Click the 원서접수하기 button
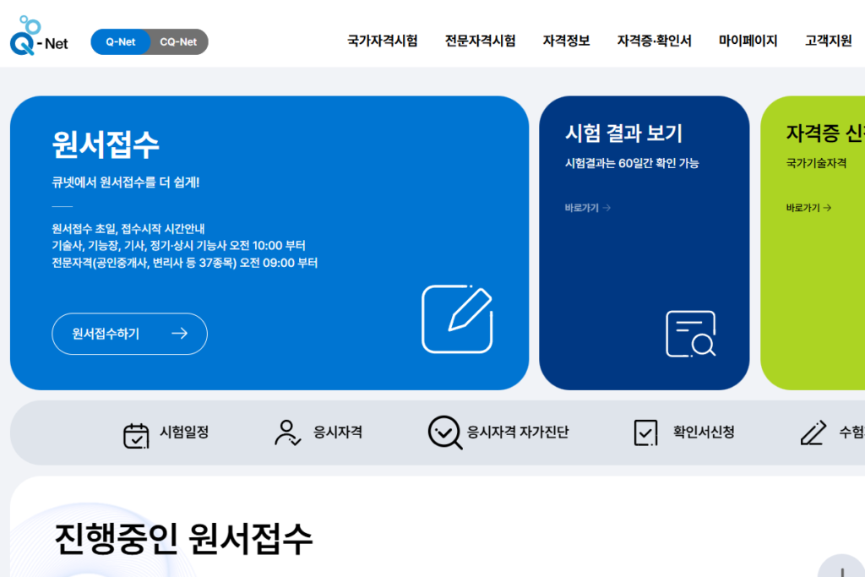This screenshot has width=865, height=577. pyautogui.click(x=128, y=334)
